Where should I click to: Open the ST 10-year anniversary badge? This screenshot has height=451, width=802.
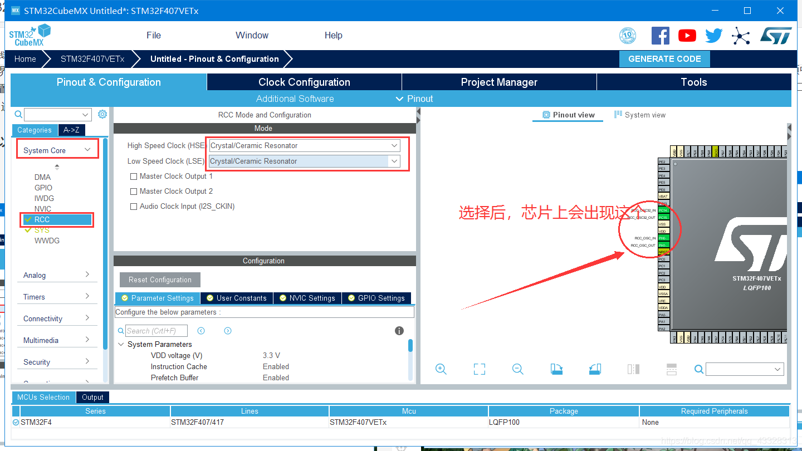628,36
